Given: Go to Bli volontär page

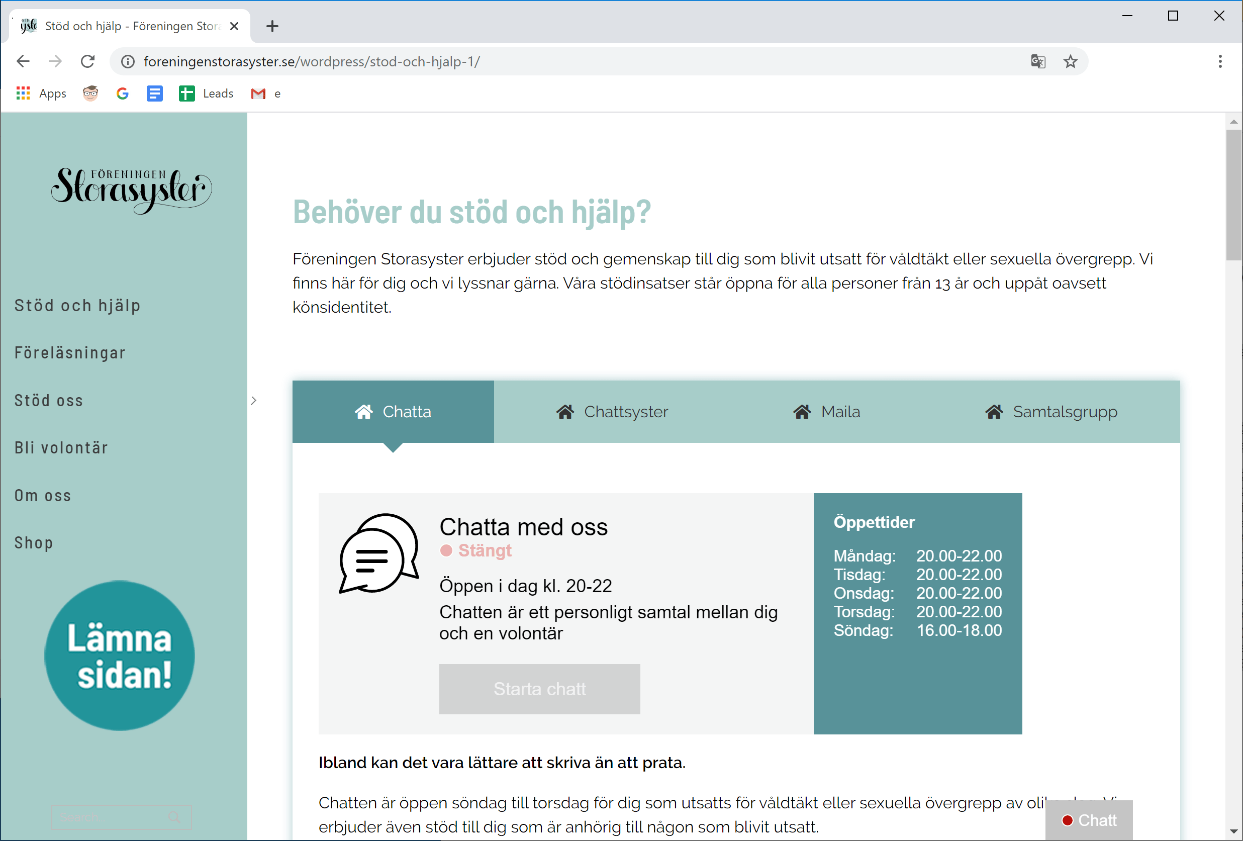Looking at the screenshot, I should point(61,448).
